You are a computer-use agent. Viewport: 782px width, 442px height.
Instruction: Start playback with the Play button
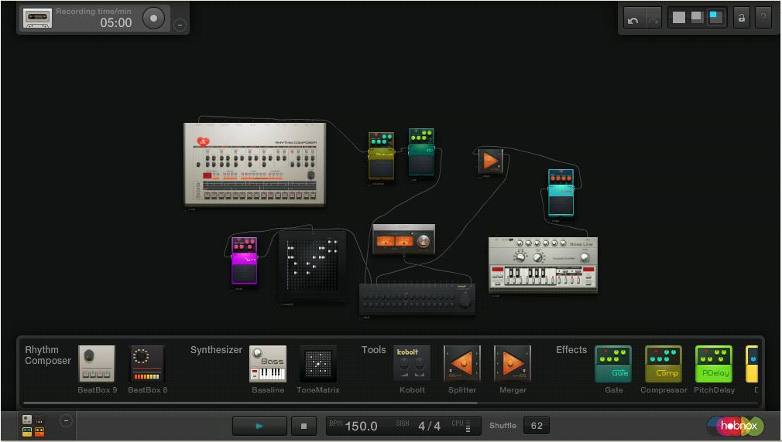click(259, 426)
